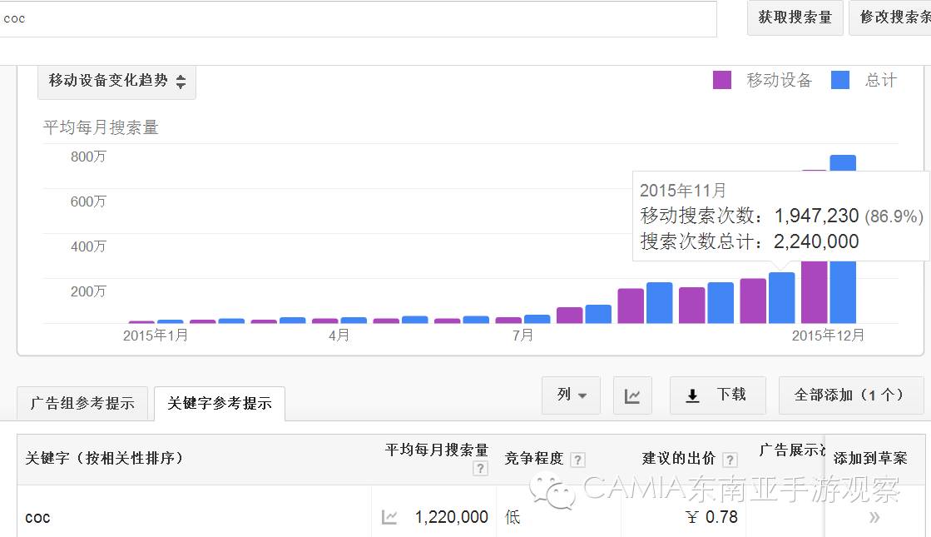Click help icon next to 建议的出价

point(730,460)
